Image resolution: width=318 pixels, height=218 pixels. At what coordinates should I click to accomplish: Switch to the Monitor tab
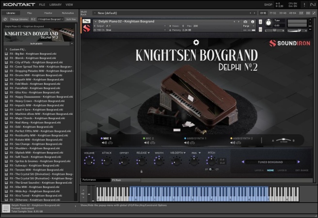[x=48, y=13]
